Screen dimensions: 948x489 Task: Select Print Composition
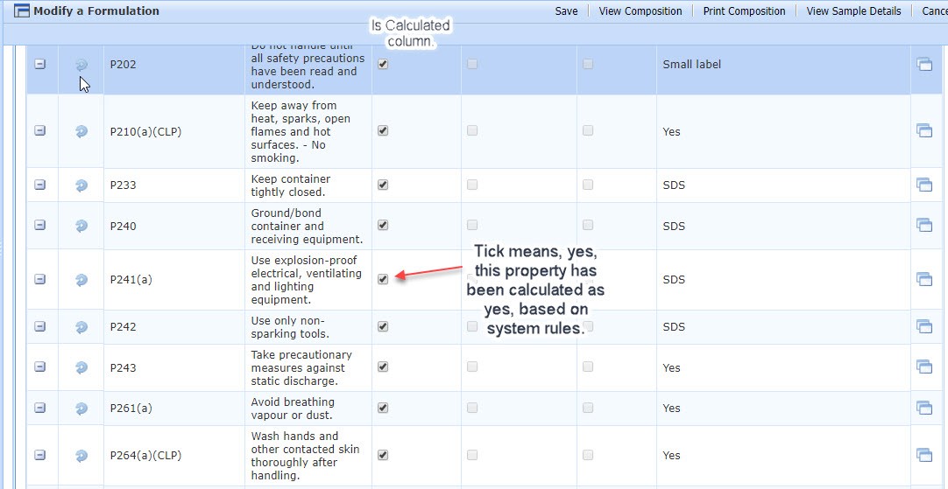click(744, 10)
